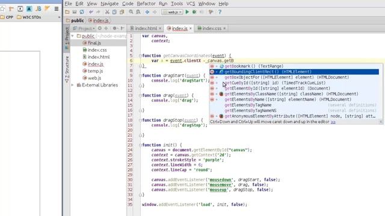The height and width of the screenshot is (216, 385).
Task: Open the Refactor menu
Action: (x=146, y=4)
